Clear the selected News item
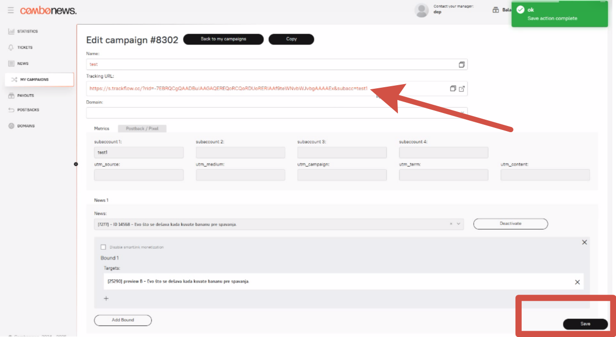 tap(451, 224)
